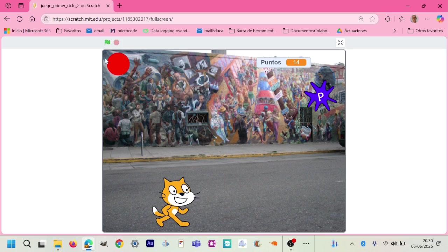This screenshot has width=448, height=252.
Task: Launch GIMP from taskbar
Action: 104,244
